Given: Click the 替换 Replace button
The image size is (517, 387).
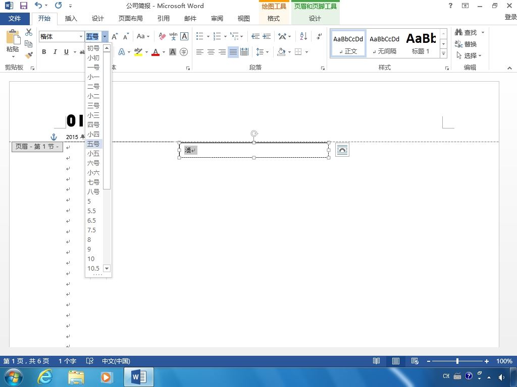Looking at the screenshot, I should (466, 44).
